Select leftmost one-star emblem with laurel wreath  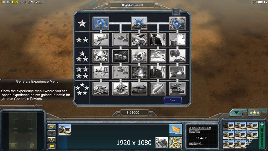tap(101, 23)
